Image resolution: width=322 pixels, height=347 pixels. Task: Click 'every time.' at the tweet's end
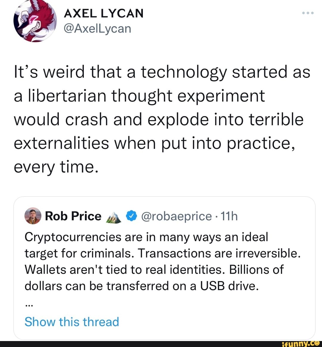(x=56, y=166)
